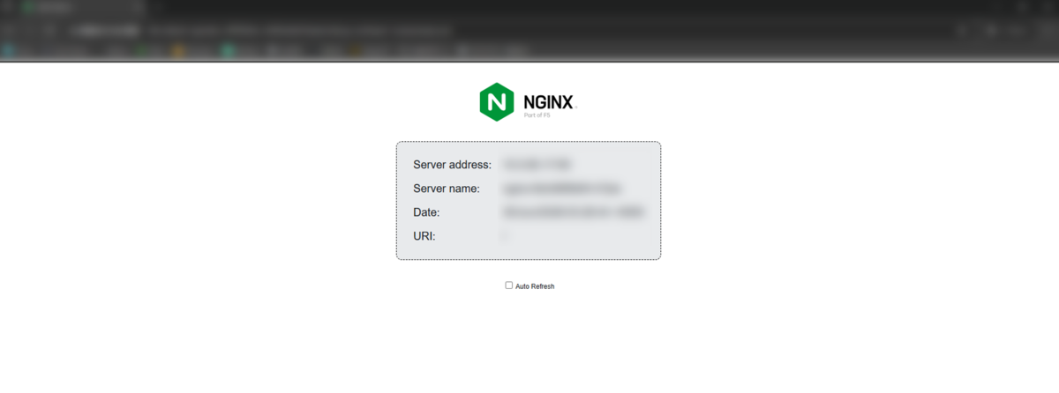Select the "Server address:" label
This screenshot has height=393, width=1059.
coord(453,165)
